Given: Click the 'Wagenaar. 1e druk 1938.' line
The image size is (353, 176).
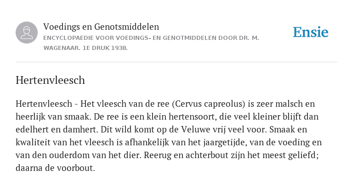Looking at the screenshot, I should click(x=85, y=48).
